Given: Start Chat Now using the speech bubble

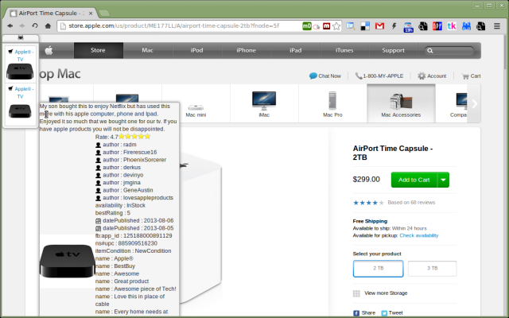Looking at the screenshot, I should tap(313, 76).
